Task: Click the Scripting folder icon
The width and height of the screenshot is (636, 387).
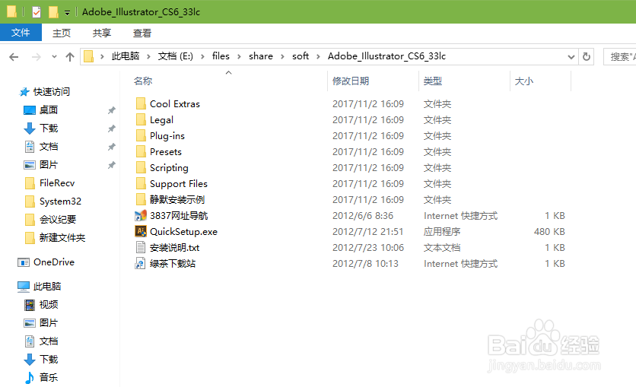Action: pos(141,168)
